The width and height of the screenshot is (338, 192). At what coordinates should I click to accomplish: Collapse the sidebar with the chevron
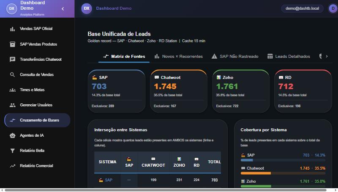63,9
